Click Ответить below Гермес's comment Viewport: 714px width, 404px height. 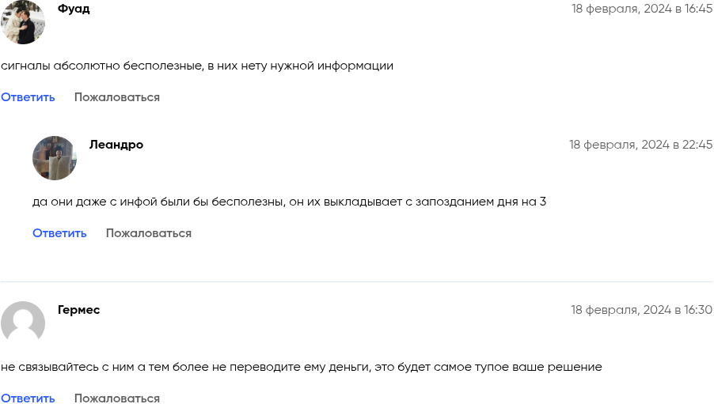[28, 398]
